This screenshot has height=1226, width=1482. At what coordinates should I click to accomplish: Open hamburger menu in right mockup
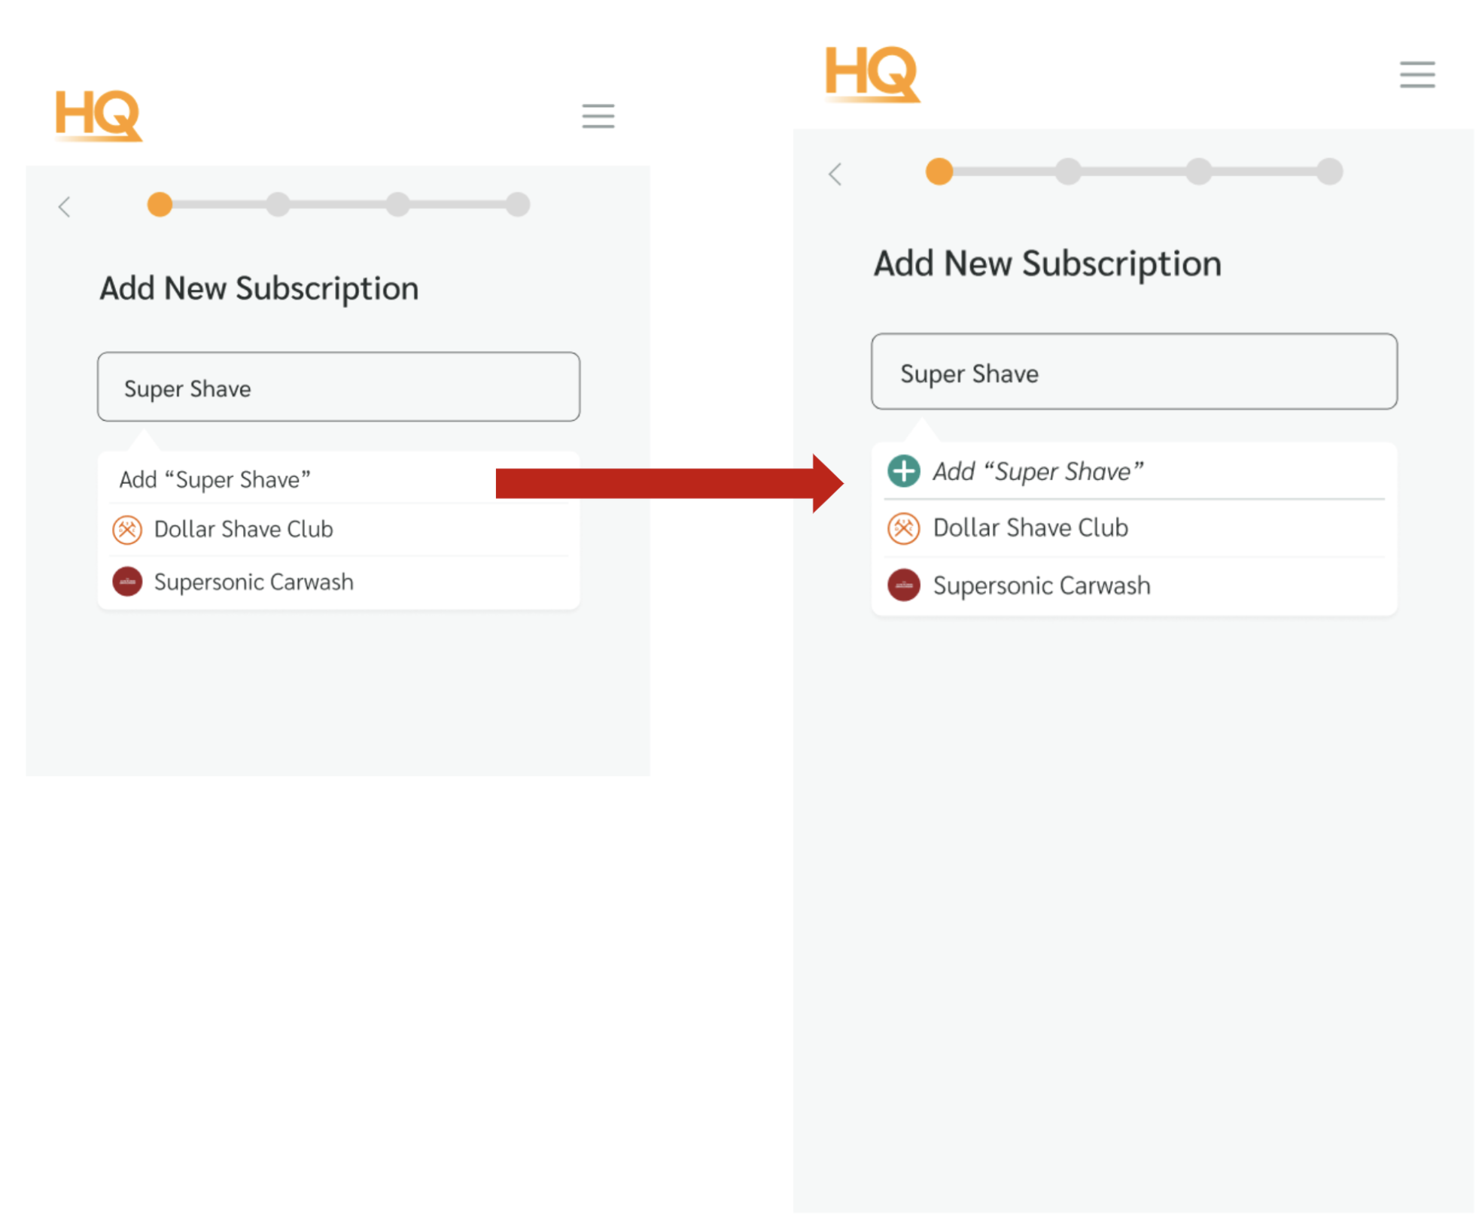tap(1417, 75)
